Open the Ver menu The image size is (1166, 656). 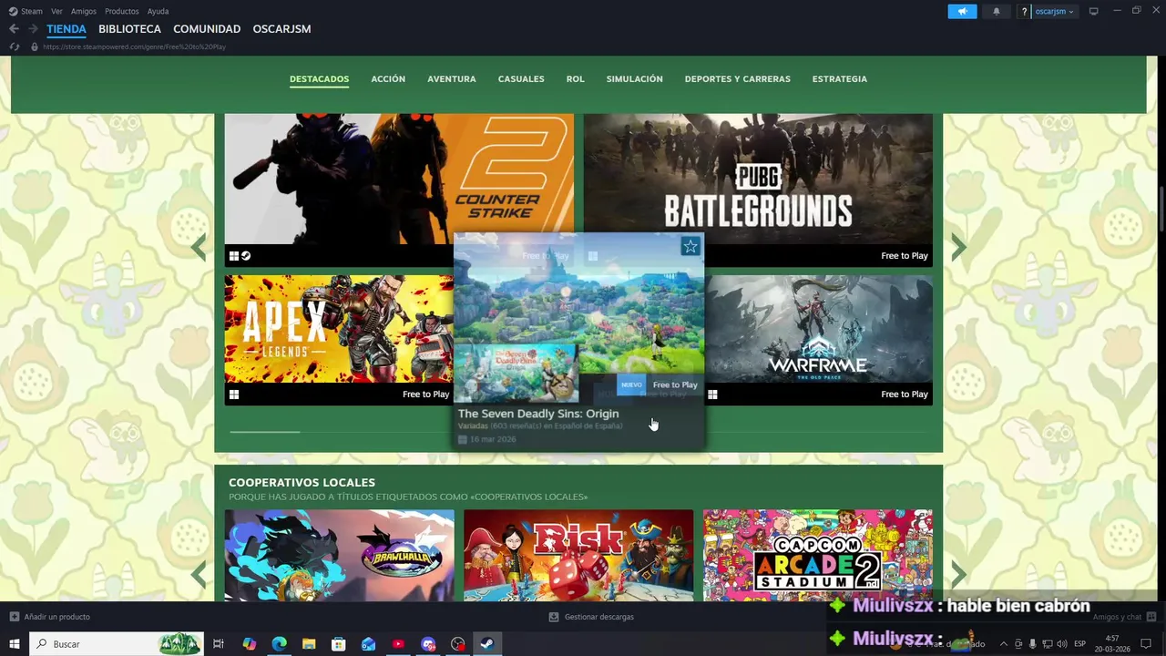click(56, 11)
